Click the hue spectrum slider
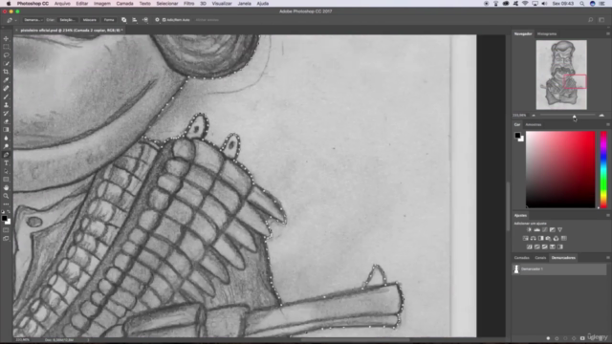The image size is (612, 344). [603, 169]
